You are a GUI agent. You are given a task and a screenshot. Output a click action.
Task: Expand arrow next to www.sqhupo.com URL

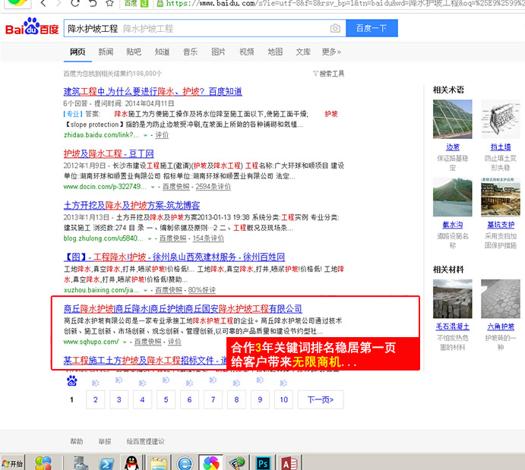pos(125,342)
